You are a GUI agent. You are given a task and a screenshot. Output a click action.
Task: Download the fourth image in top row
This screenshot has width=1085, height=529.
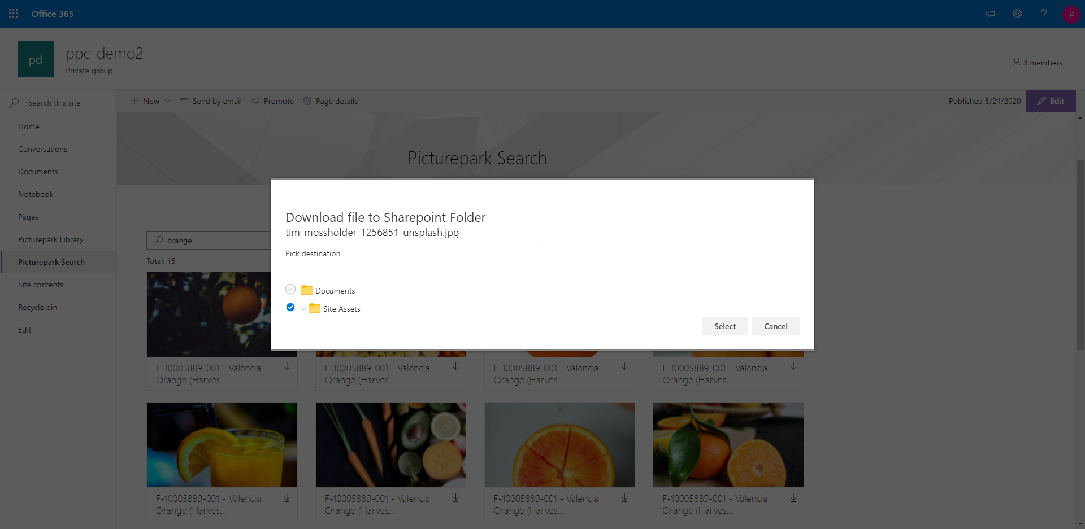[793, 368]
